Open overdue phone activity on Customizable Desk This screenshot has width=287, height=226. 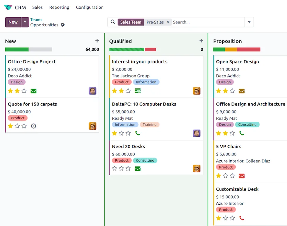[242, 218]
